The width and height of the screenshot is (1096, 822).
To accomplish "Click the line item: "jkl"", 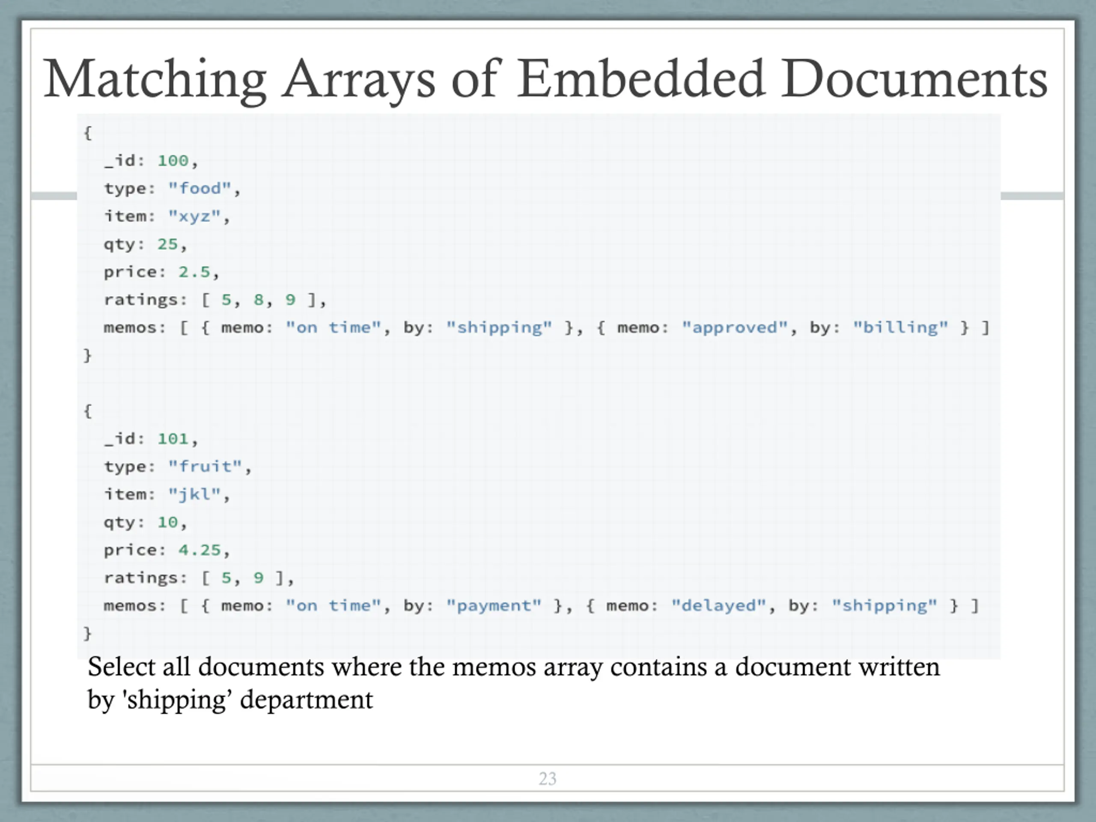I will click(167, 495).
